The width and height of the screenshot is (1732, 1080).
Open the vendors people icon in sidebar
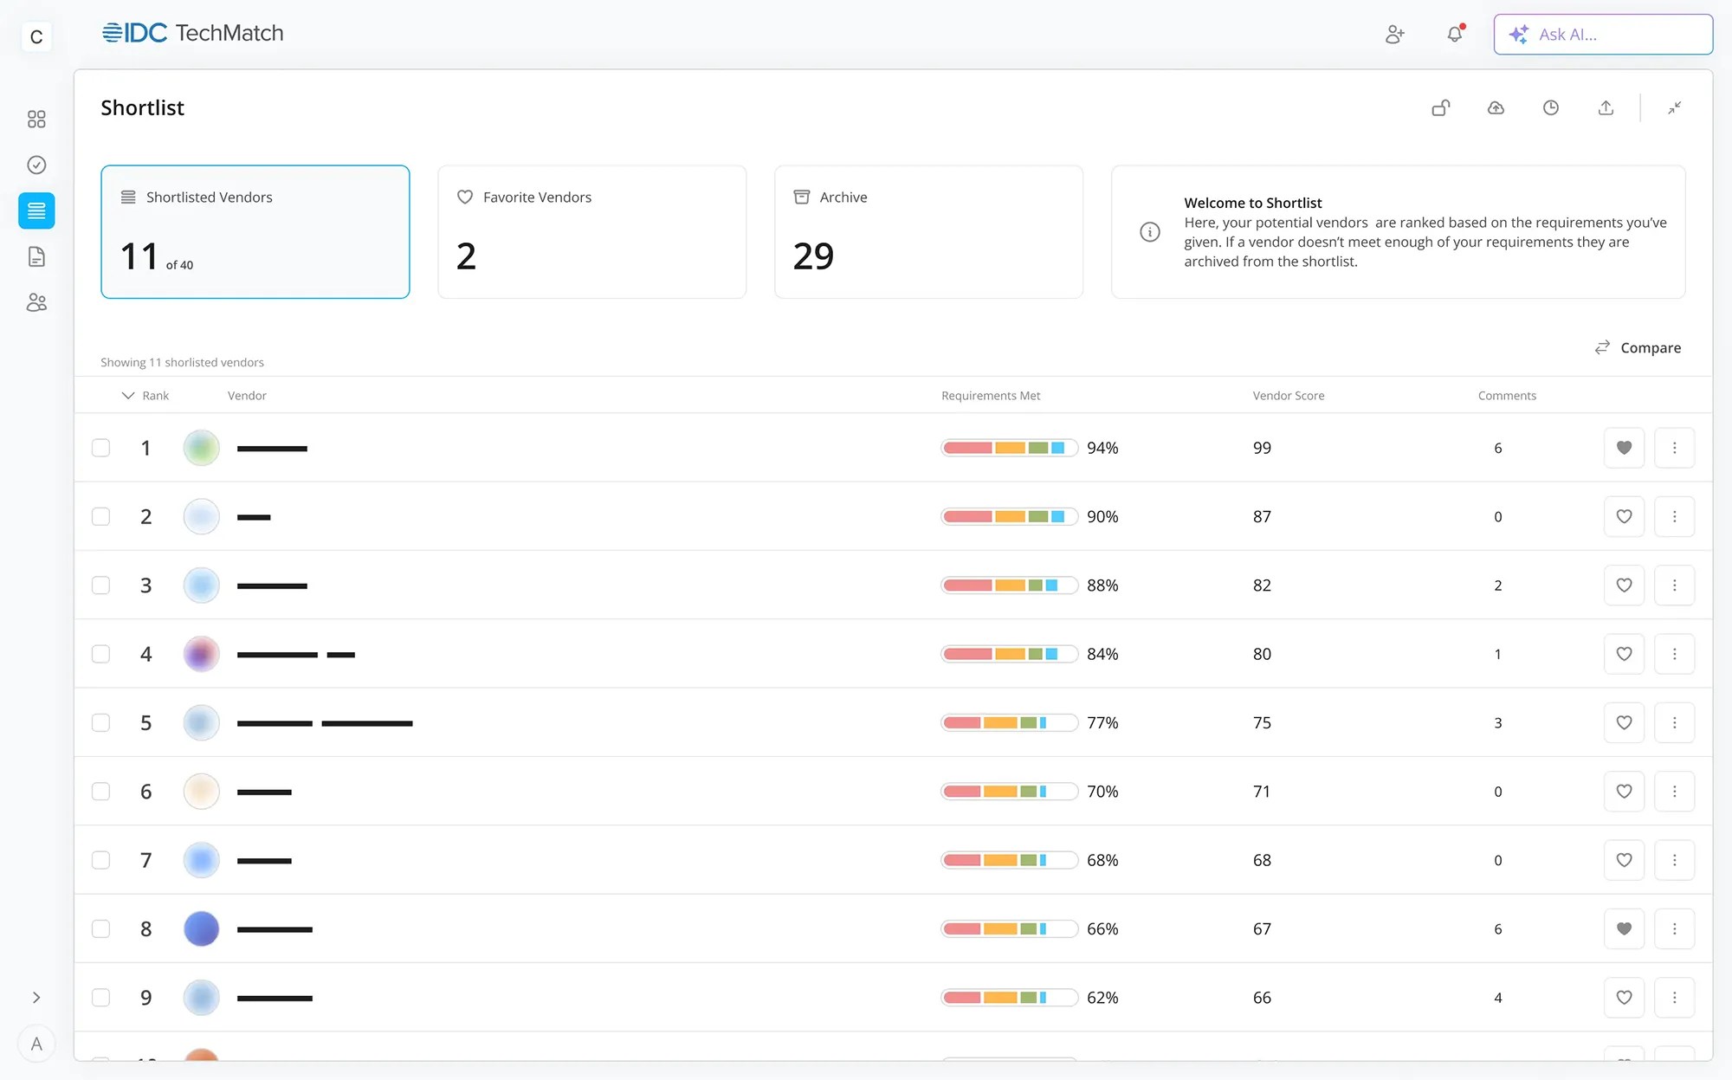tap(36, 301)
